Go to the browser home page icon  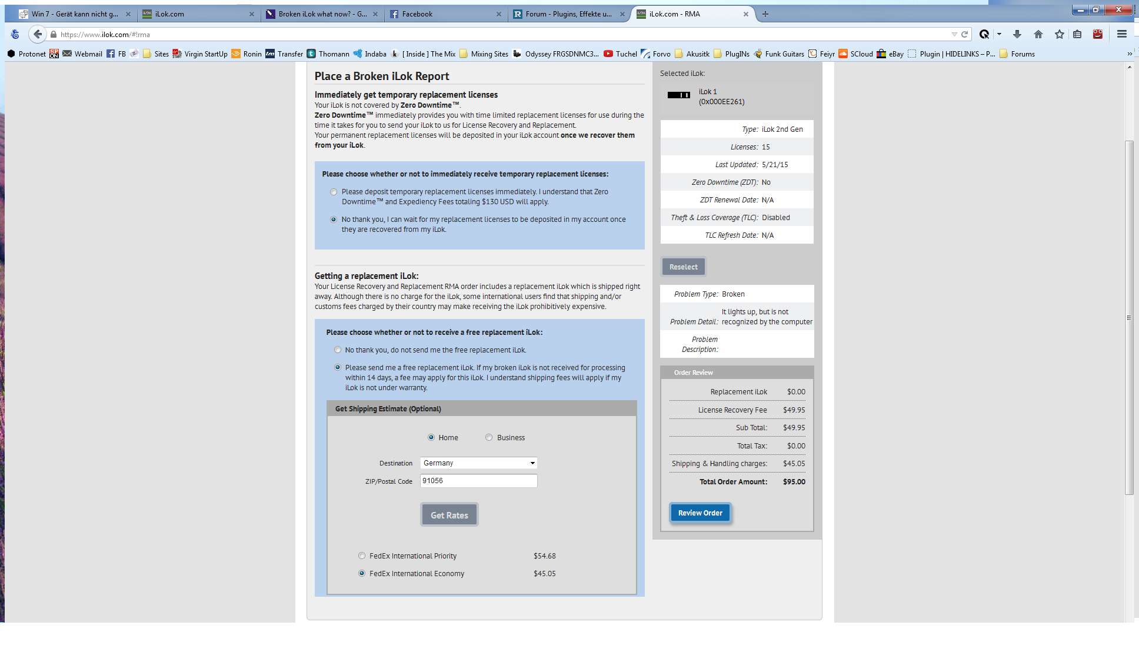click(x=1038, y=34)
